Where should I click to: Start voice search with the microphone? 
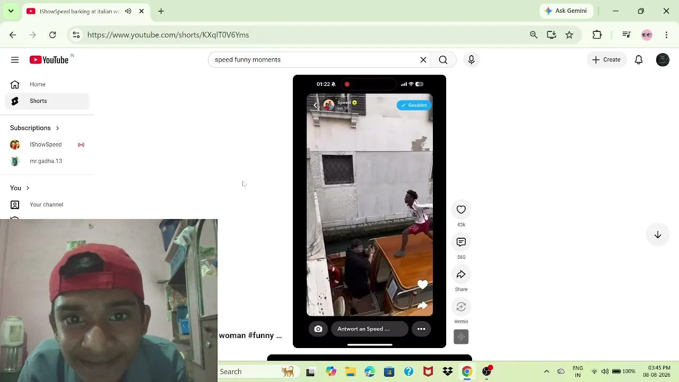coord(471,60)
